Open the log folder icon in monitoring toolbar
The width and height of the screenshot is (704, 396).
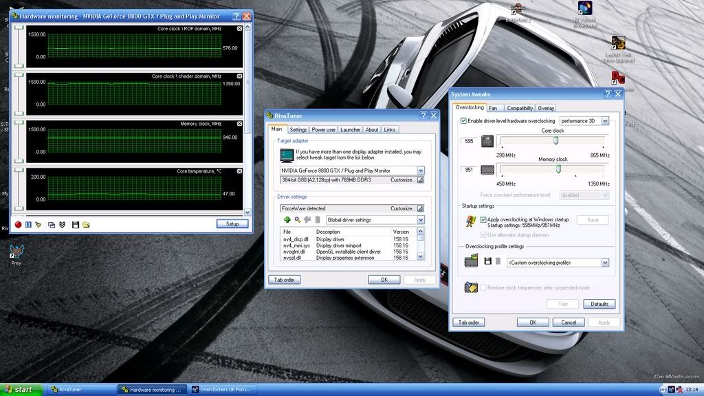coord(86,225)
